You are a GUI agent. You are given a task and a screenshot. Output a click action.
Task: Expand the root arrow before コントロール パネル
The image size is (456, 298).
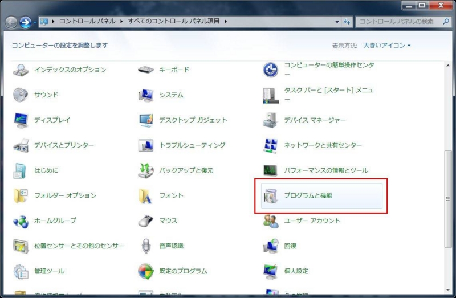pyautogui.click(x=53, y=21)
